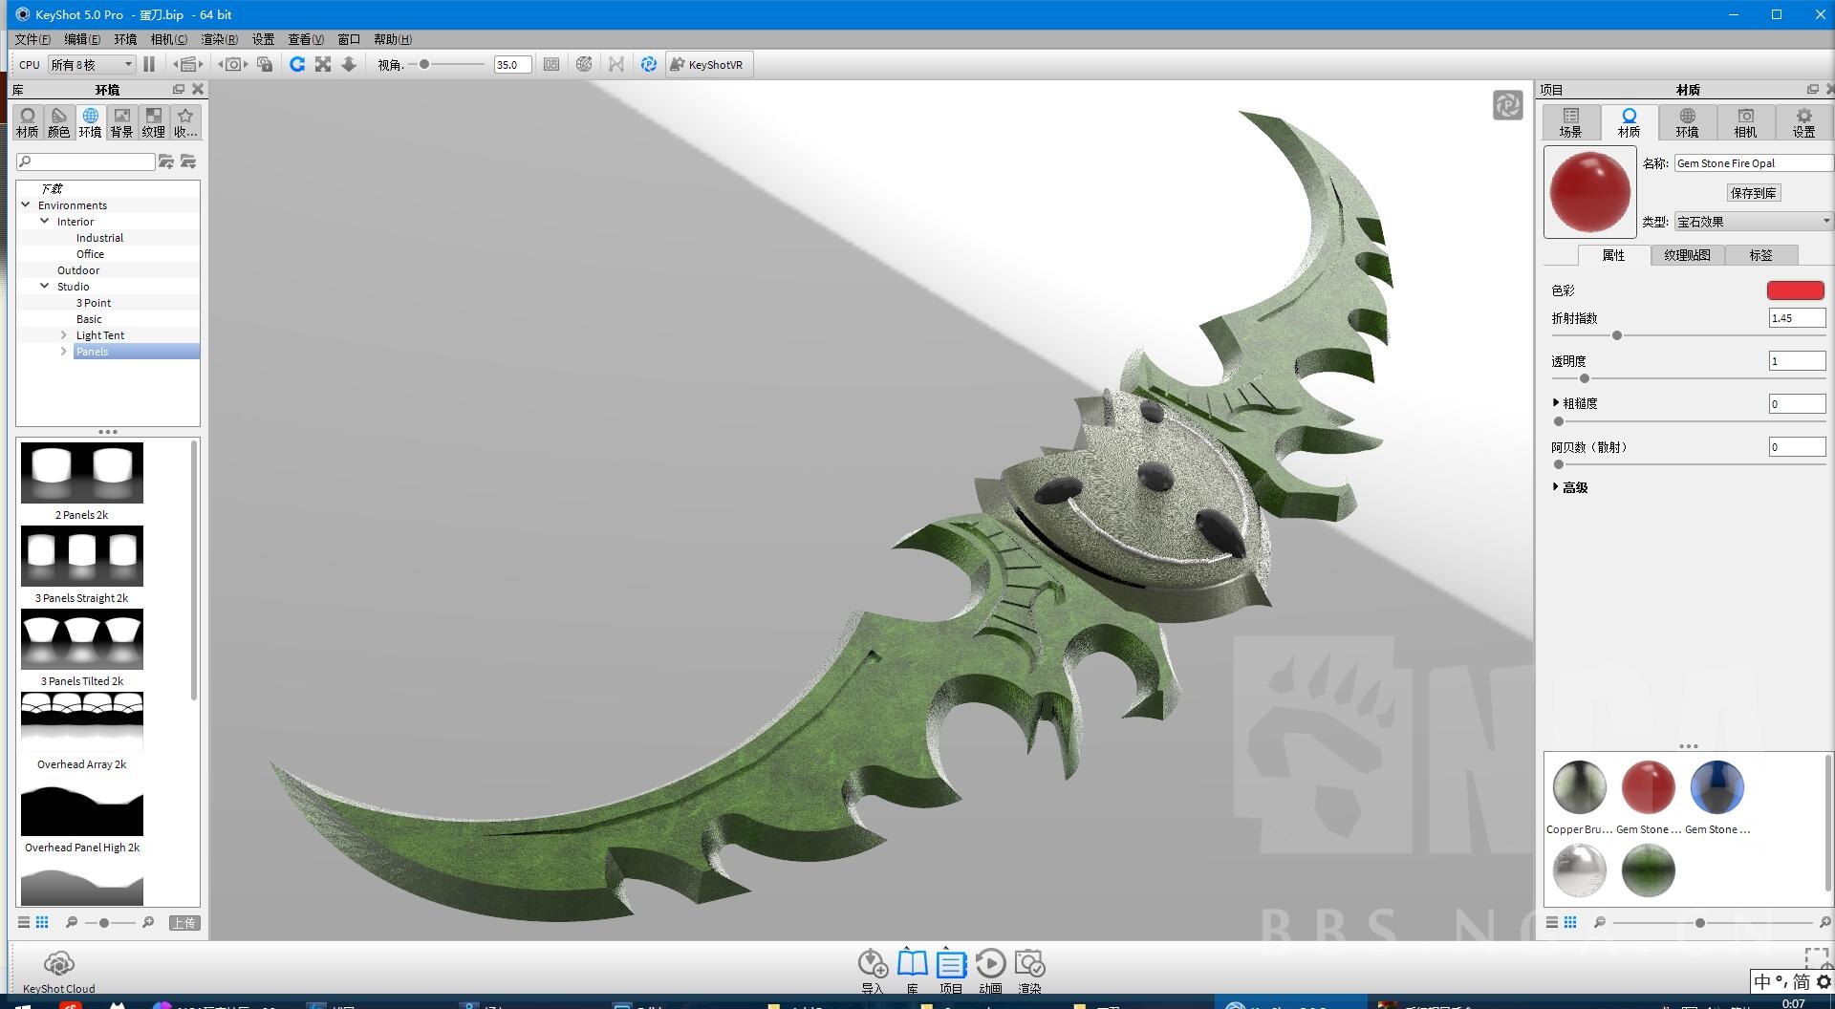Select the 3 Panels Tilted 2k thumbnail
This screenshot has height=1009, width=1835.
[82, 639]
